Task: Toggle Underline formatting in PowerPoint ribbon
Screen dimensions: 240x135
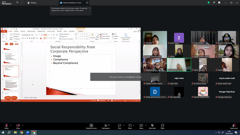Action: click(x=27, y=38)
